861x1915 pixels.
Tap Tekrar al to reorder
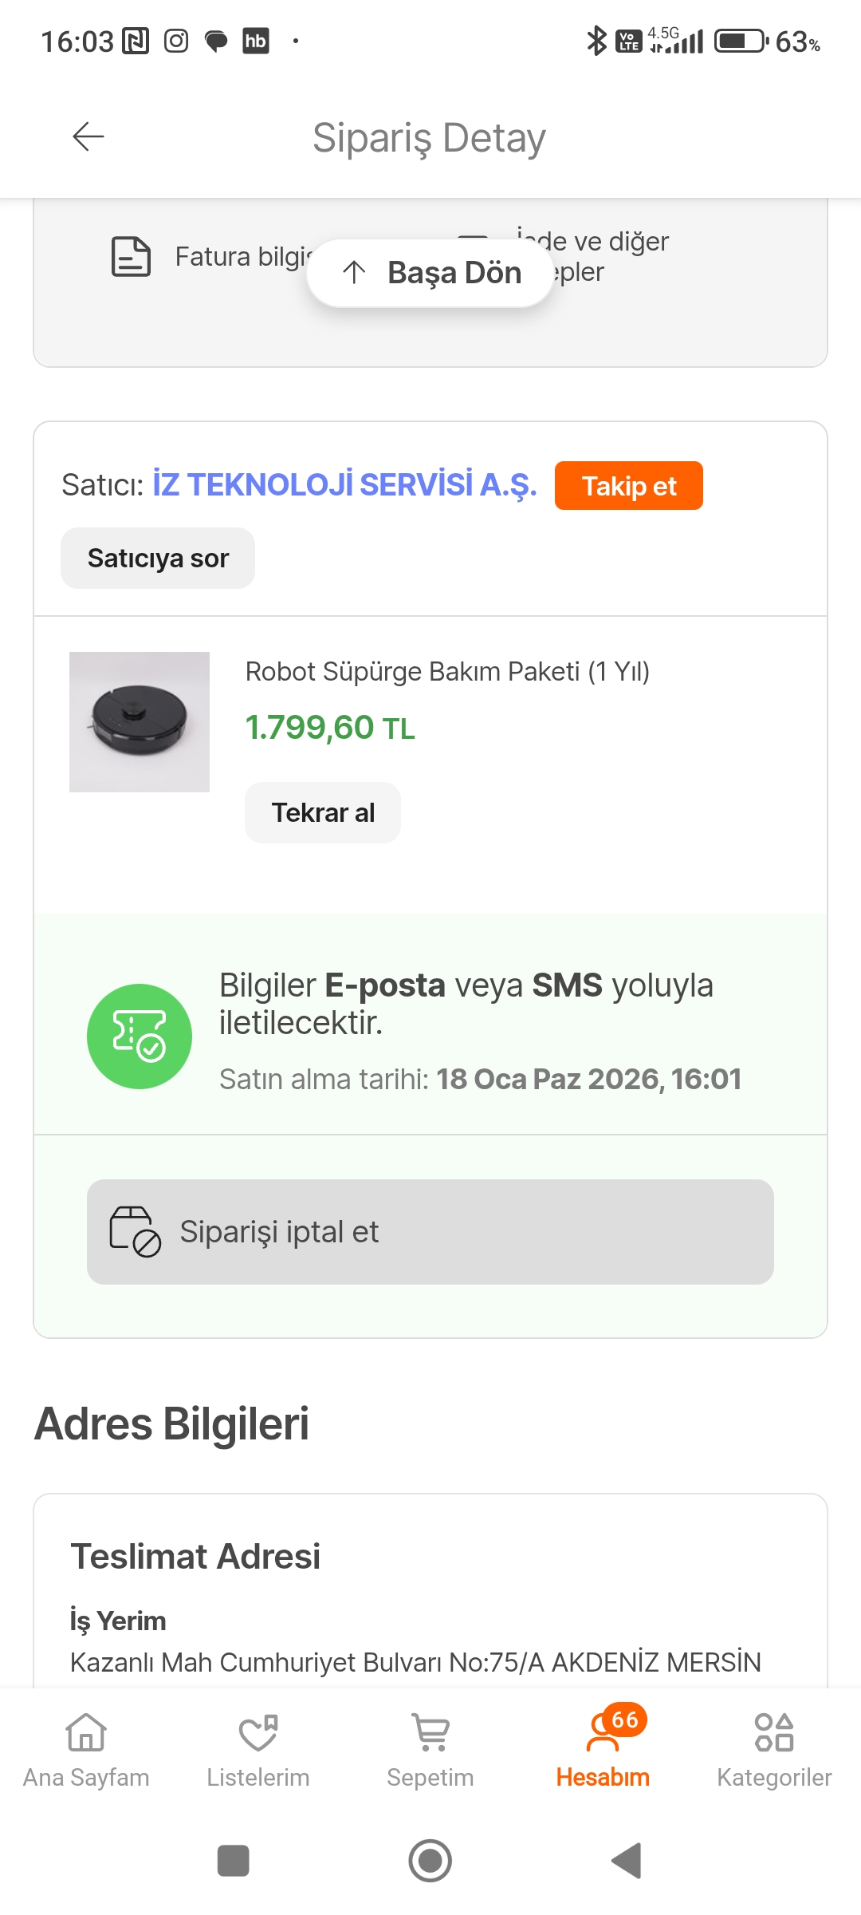323,813
